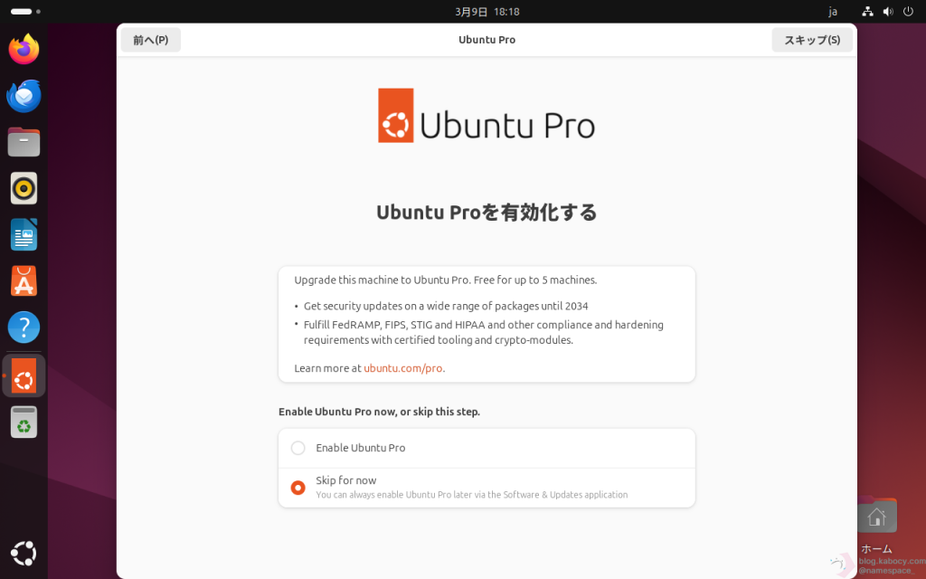Viewport: 926px width, 579px height.
Task: Open the ja input language menu
Action: 833,12
